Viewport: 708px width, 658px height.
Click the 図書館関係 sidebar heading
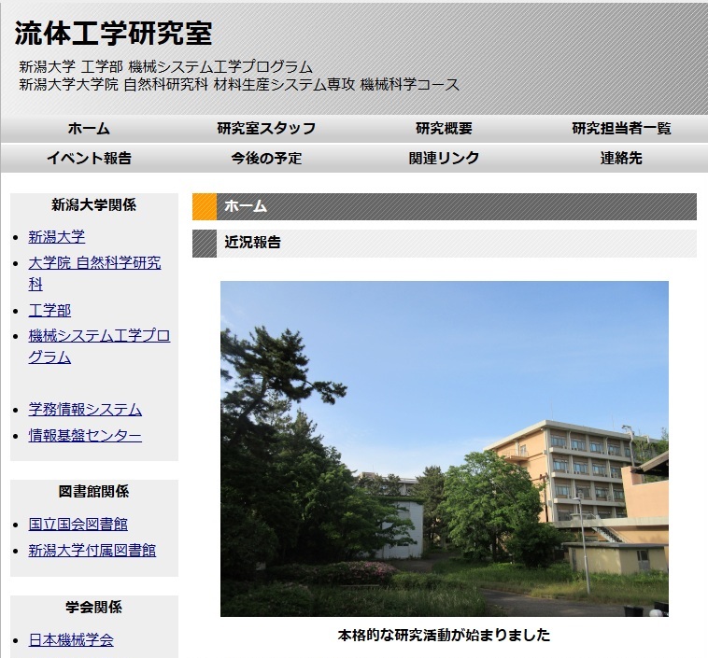point(94,491)
